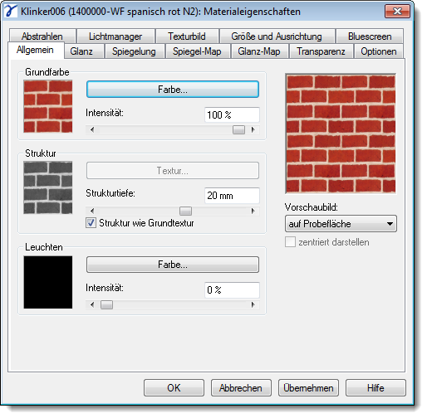This screenshot has height=418, width=427.
Task: Close the Materialeigenschaften dialog
Action: [397, 12]
